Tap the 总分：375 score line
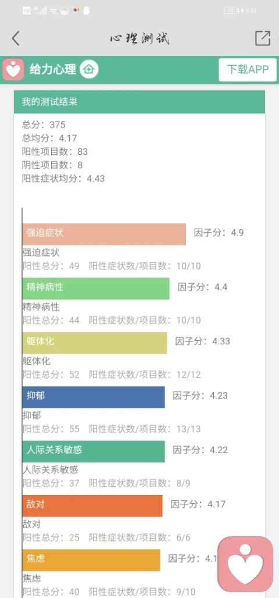The image size is (279, 598). pos(44,124)
